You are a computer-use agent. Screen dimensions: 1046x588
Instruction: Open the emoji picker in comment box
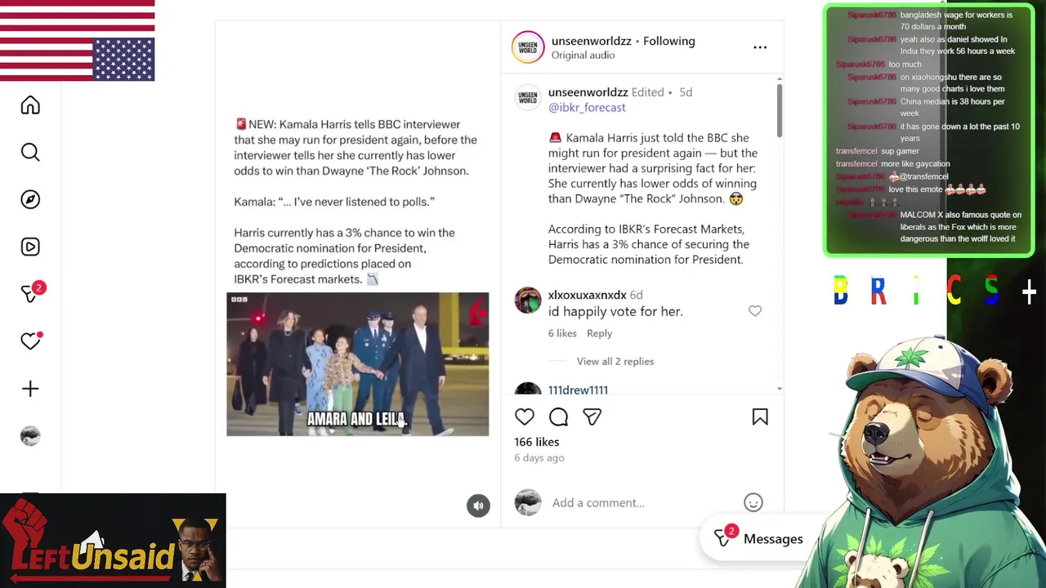pos(753,502)
